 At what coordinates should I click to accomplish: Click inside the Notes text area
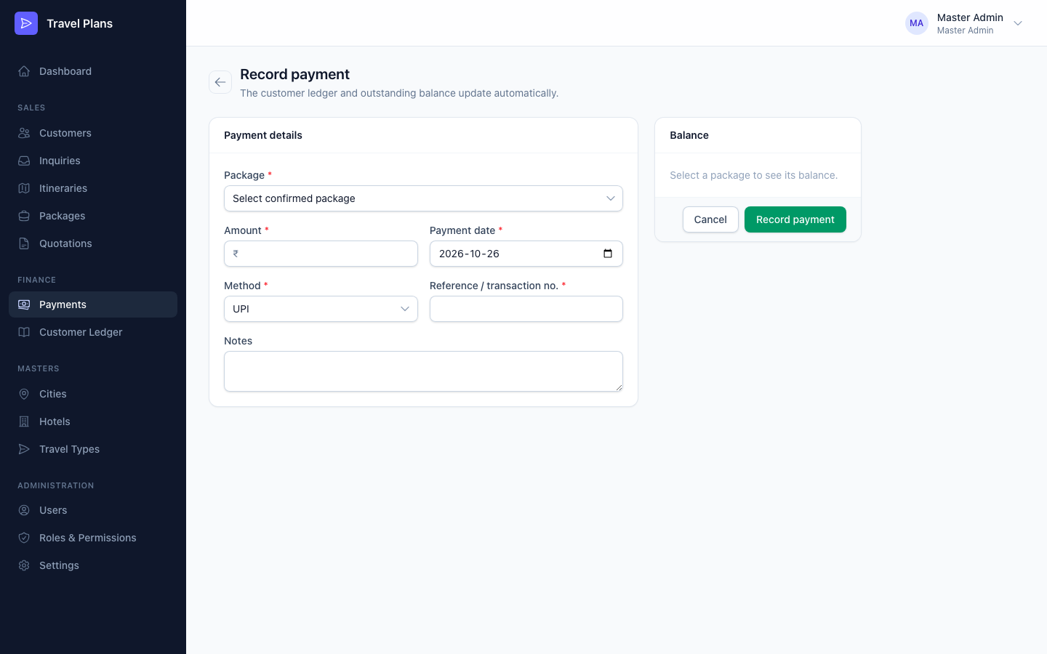point(423,371)
